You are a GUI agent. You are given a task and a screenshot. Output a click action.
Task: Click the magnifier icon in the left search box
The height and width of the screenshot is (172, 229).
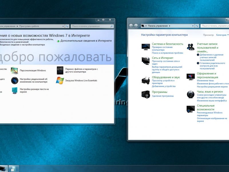pyautogui.click(x=112, y=26)
